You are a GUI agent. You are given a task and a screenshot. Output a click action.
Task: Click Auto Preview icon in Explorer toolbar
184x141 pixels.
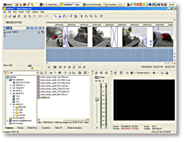[x=74, y=73]
